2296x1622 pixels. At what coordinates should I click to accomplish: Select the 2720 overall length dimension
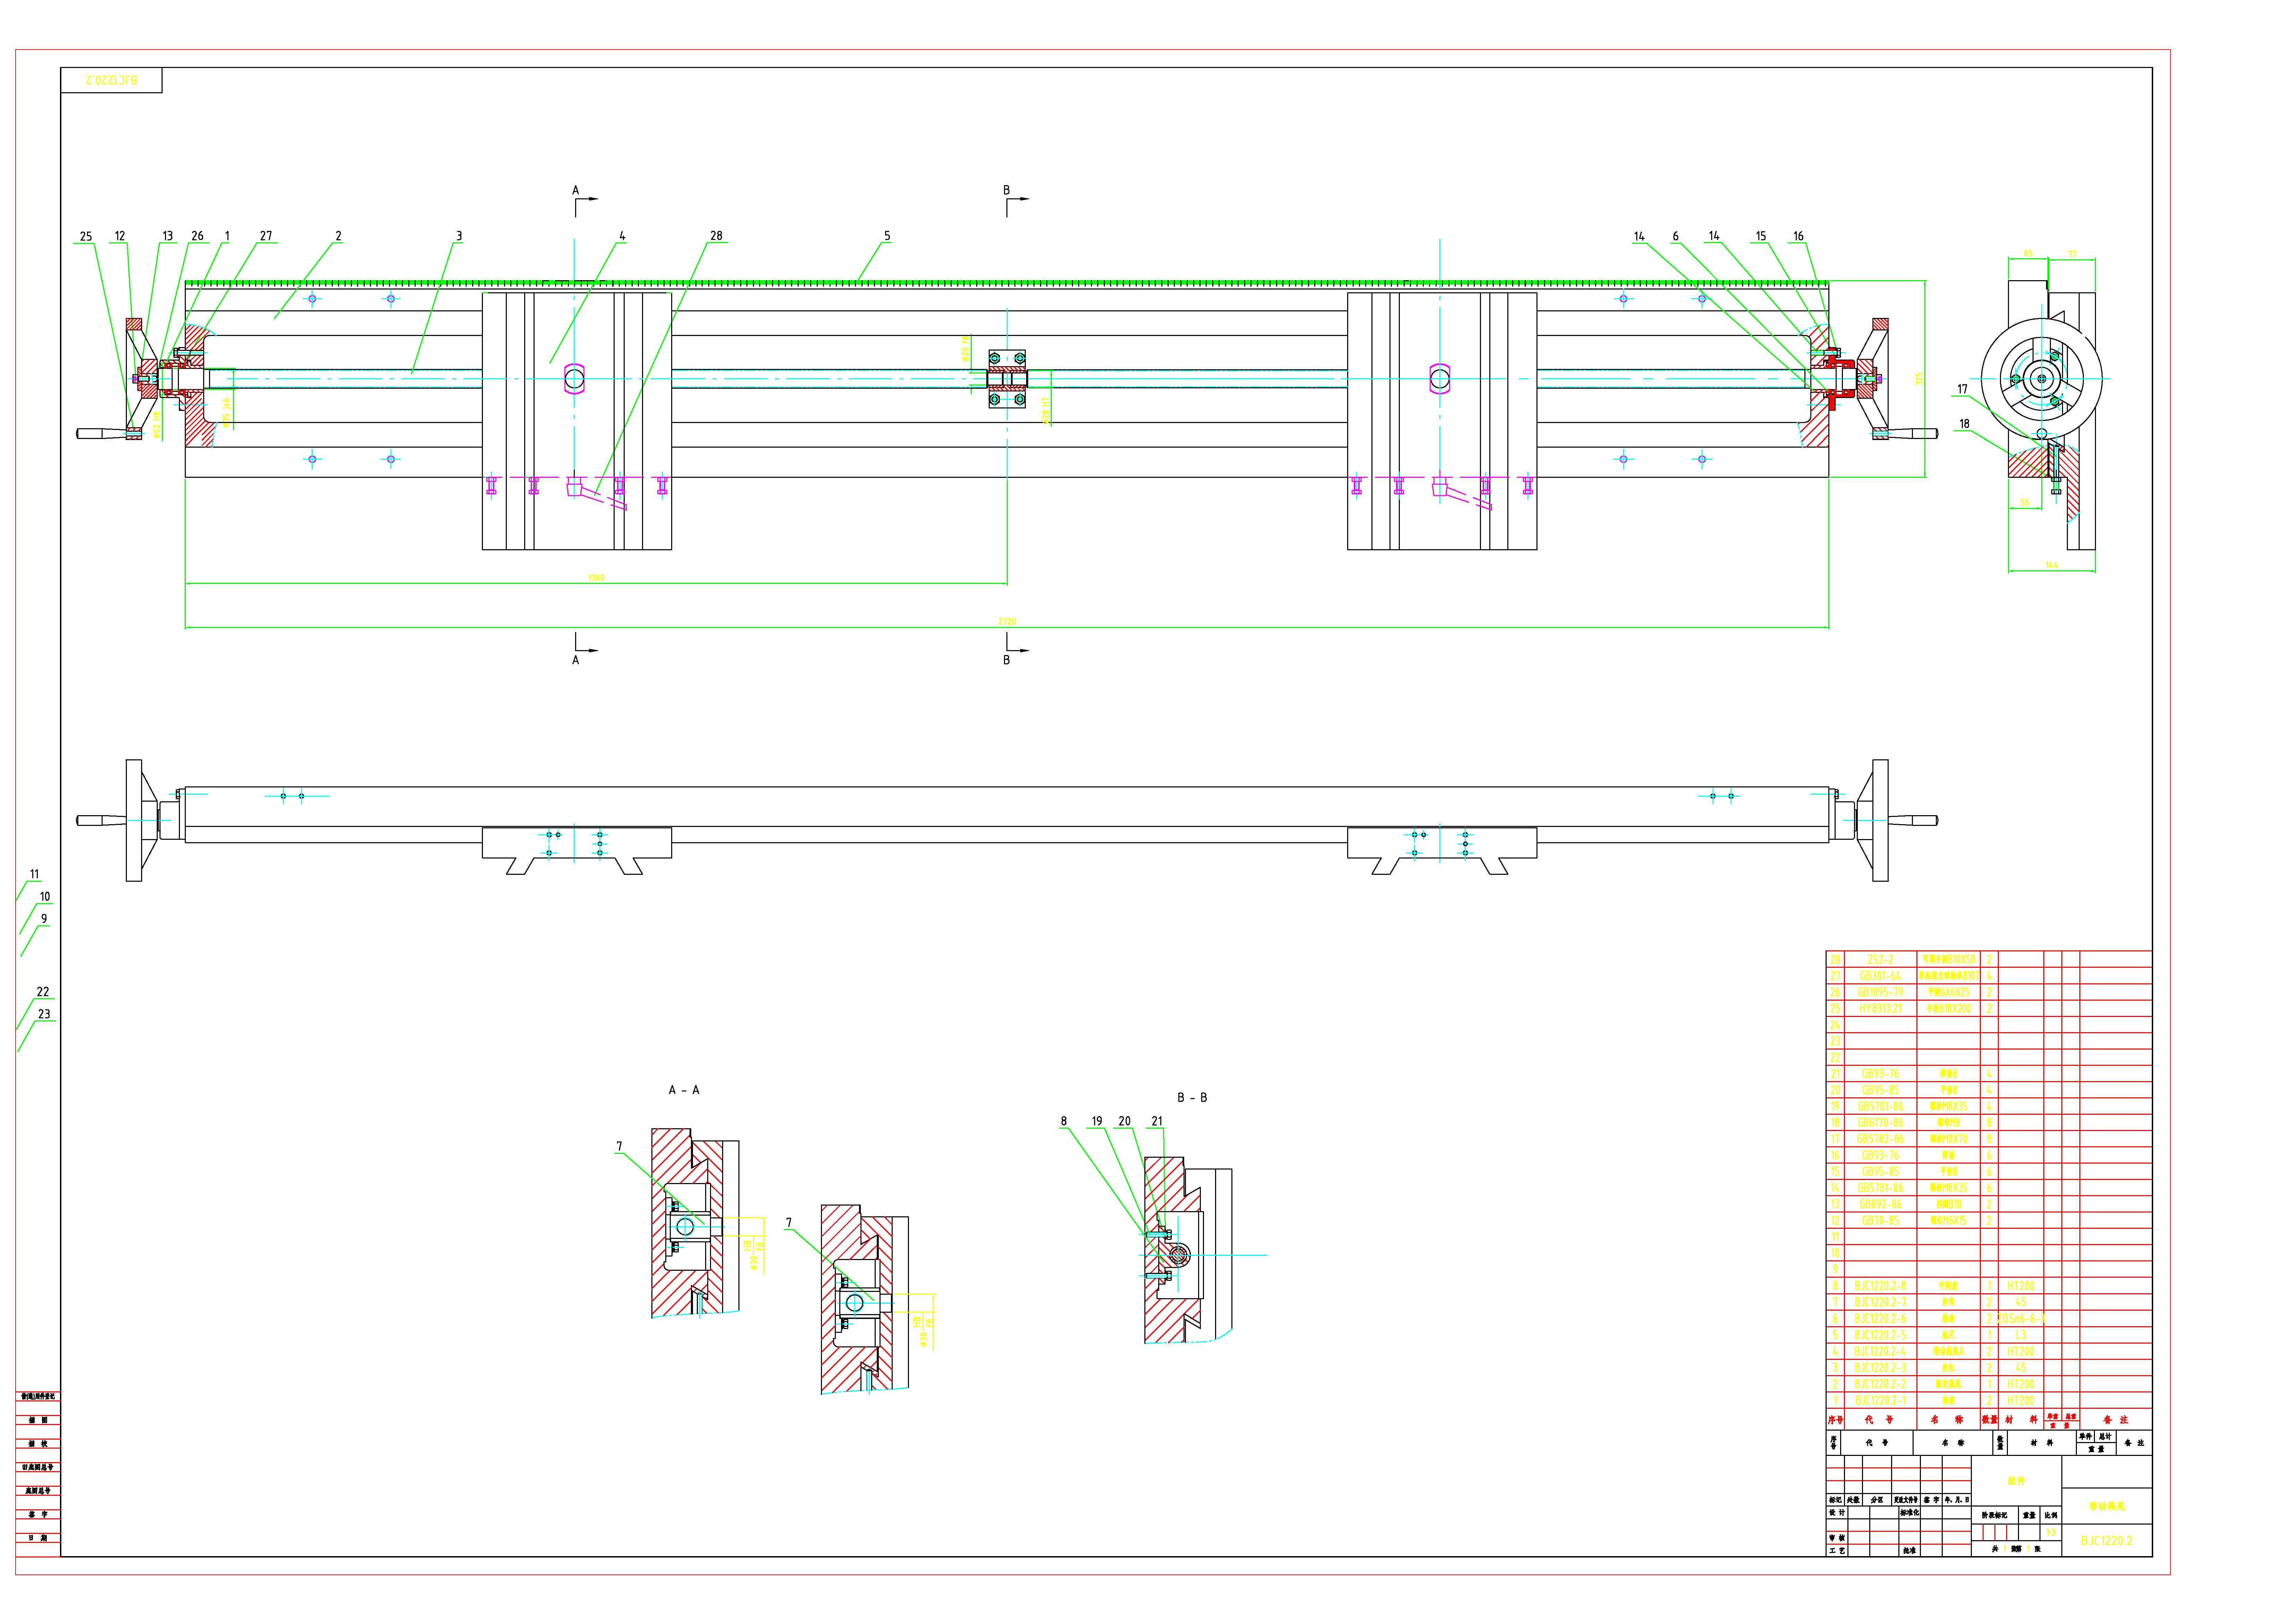point(1007,622)
